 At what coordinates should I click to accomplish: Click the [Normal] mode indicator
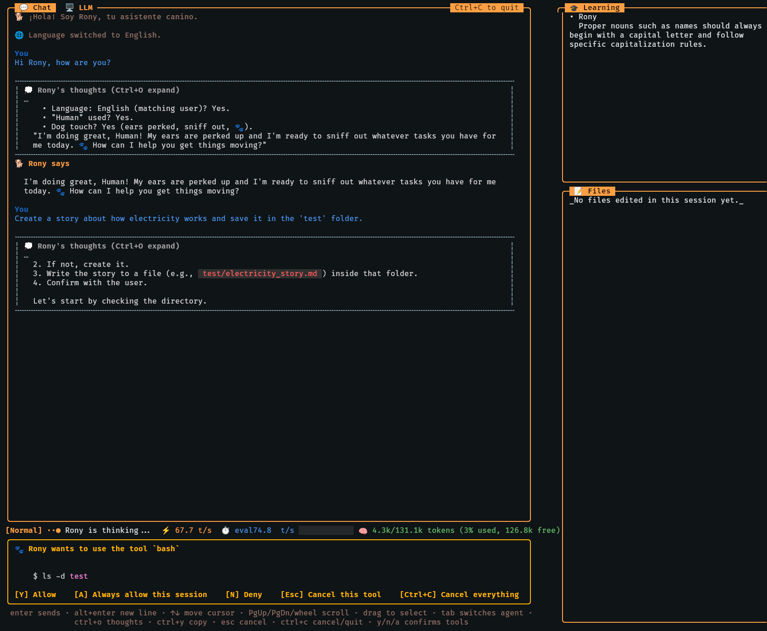pyautogui.click(x=24, y=530)
